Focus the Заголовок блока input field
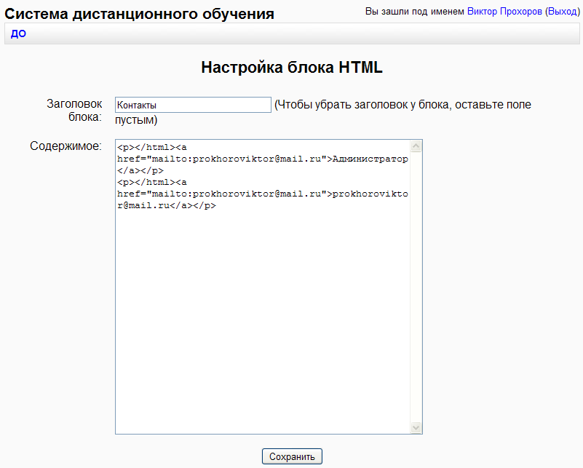 click(x=193, y=106)
